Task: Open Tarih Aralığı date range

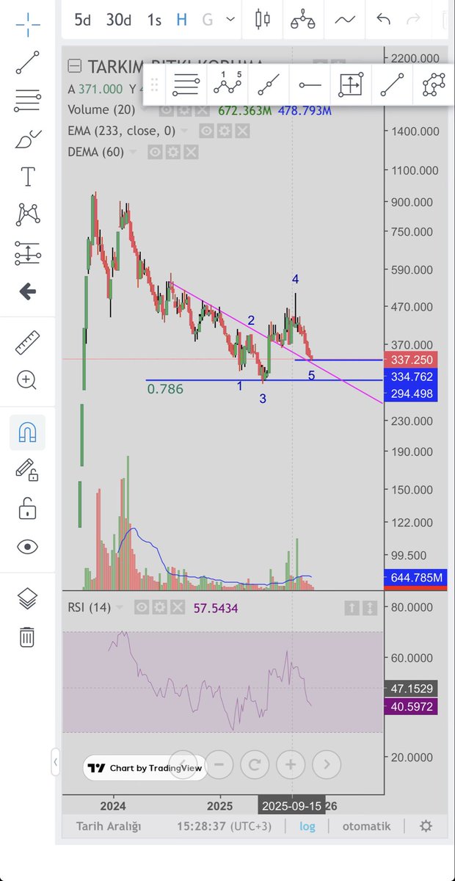Action: click(109, 826)
